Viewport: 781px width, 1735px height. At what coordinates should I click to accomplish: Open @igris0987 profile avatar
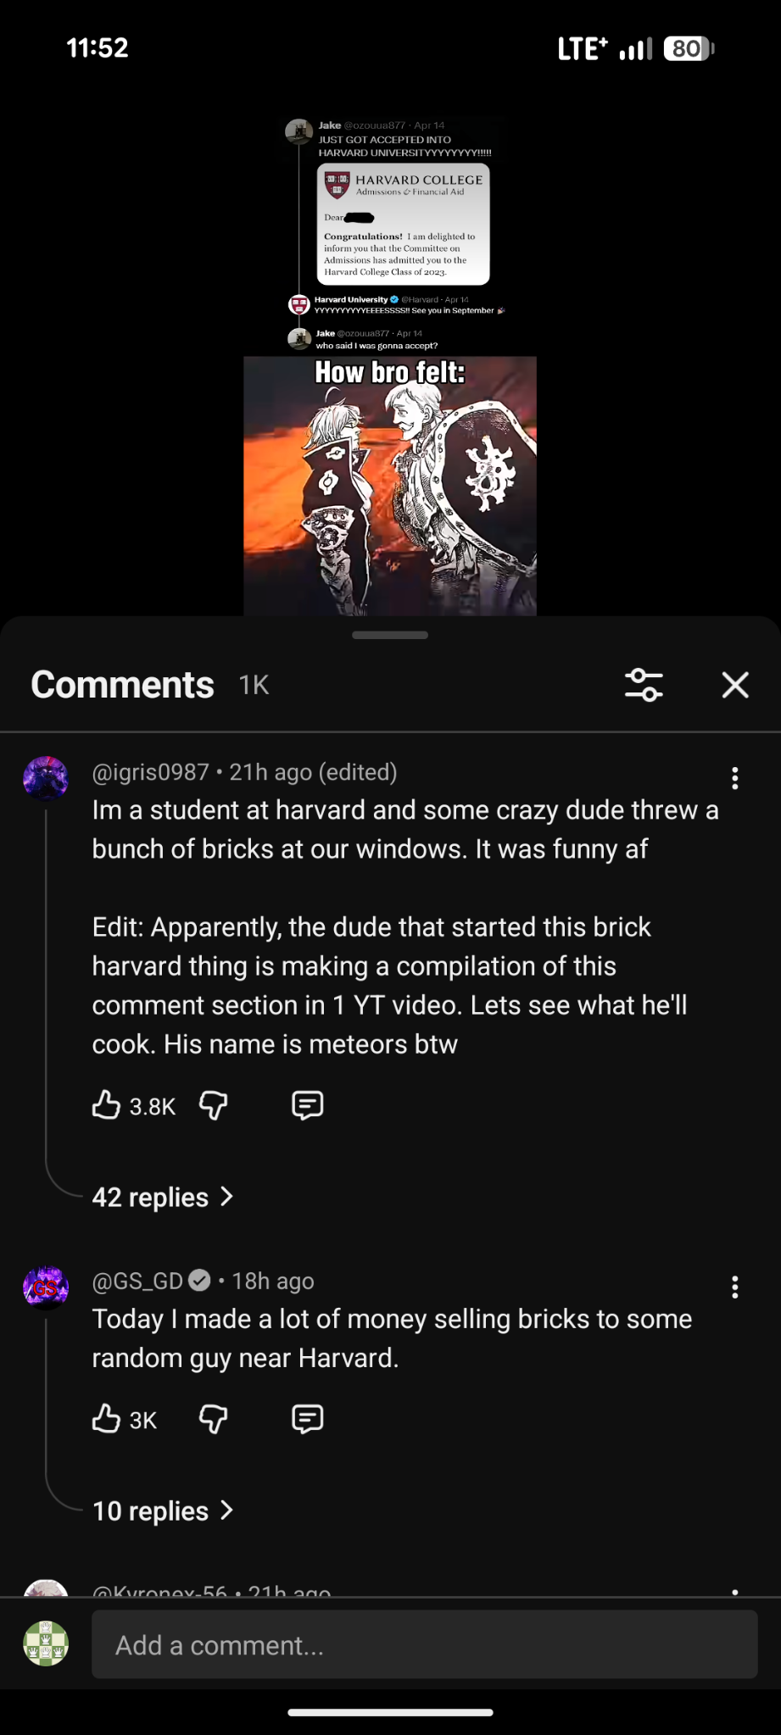point(46,778)
